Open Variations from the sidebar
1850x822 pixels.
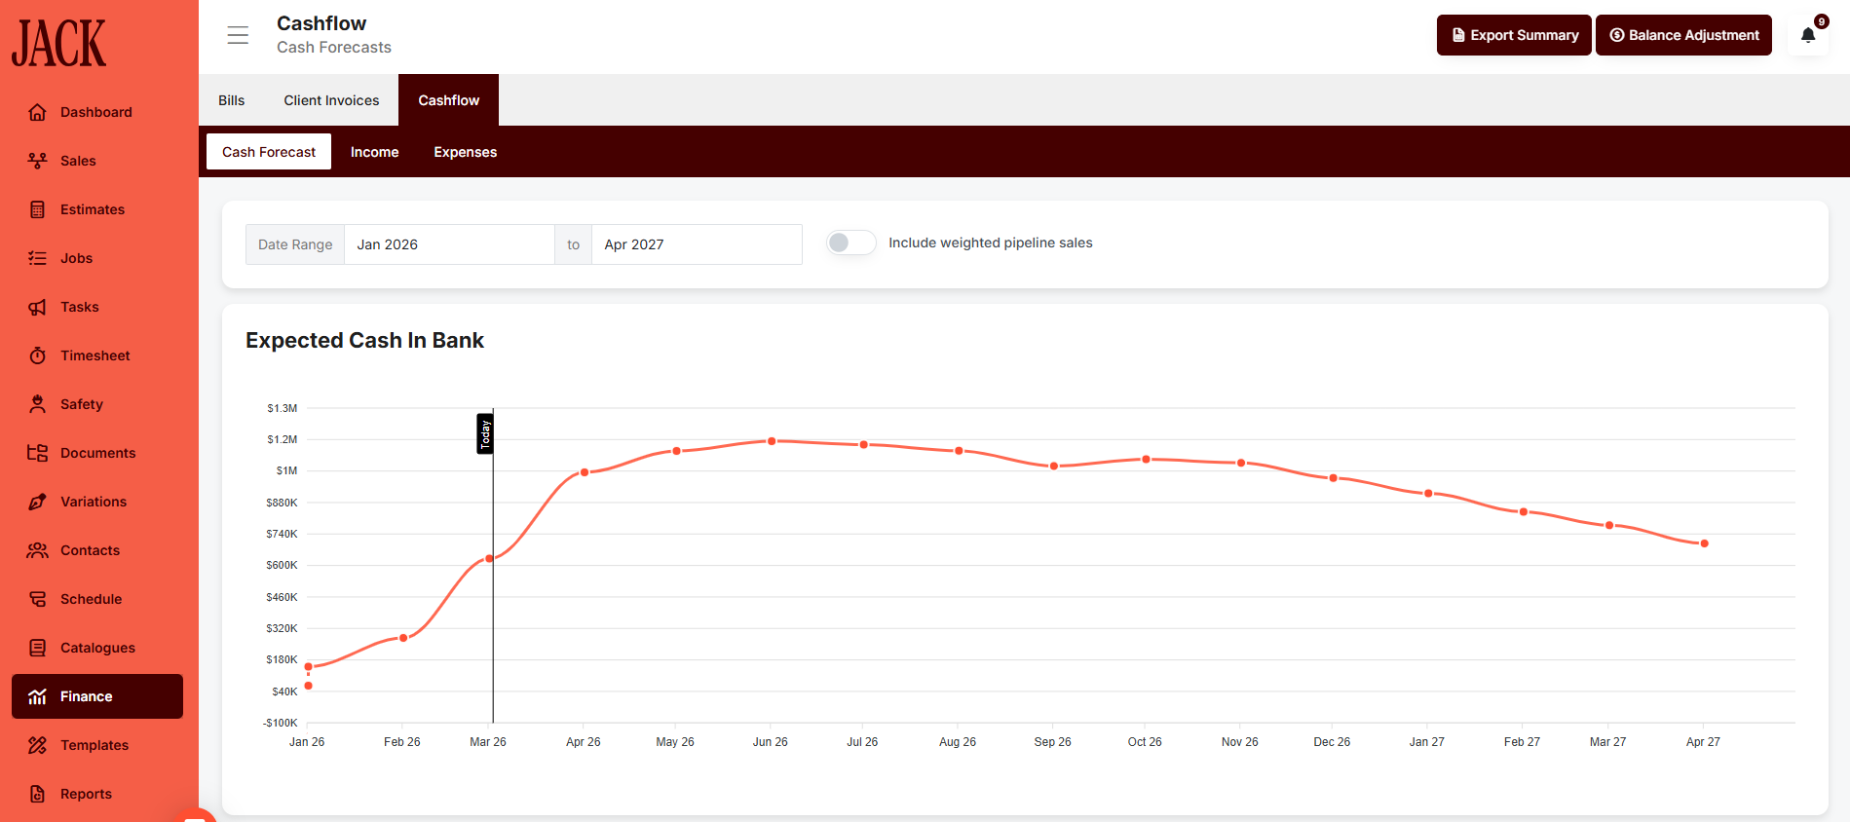click(x=96, y=502)
